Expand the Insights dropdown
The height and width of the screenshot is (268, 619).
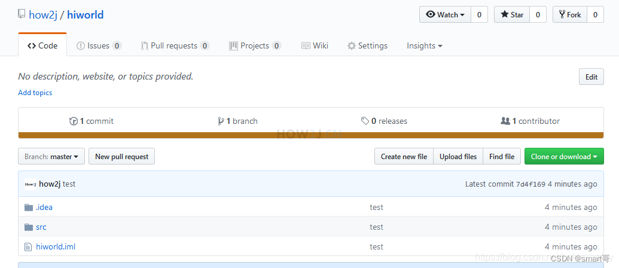(x=425, y=46)
